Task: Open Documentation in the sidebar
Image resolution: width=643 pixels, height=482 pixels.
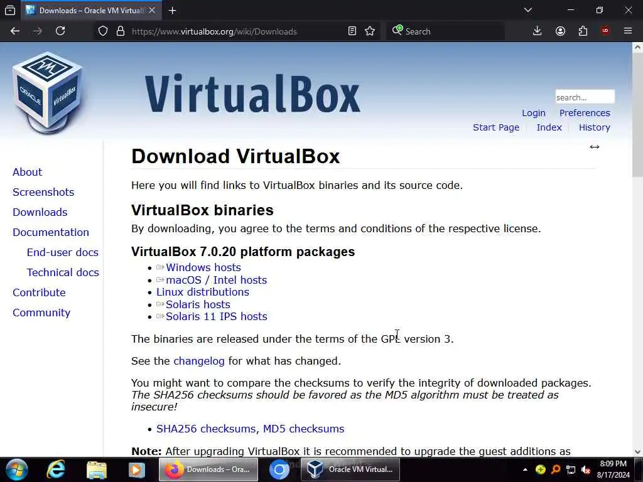Action: 50,232
